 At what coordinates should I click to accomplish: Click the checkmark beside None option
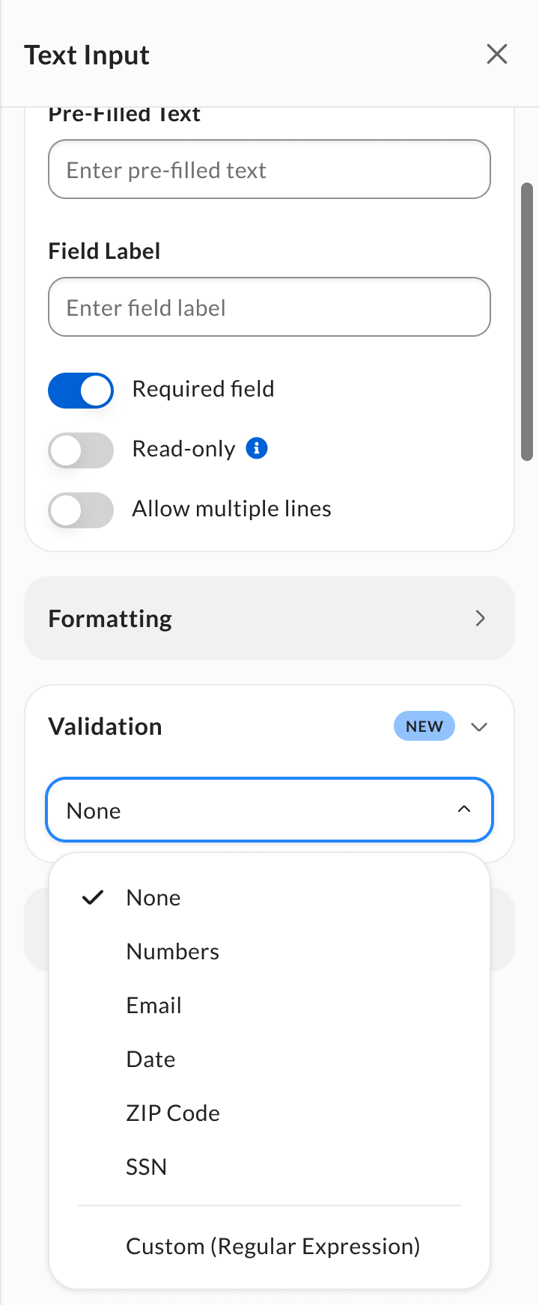pos(92,896)
